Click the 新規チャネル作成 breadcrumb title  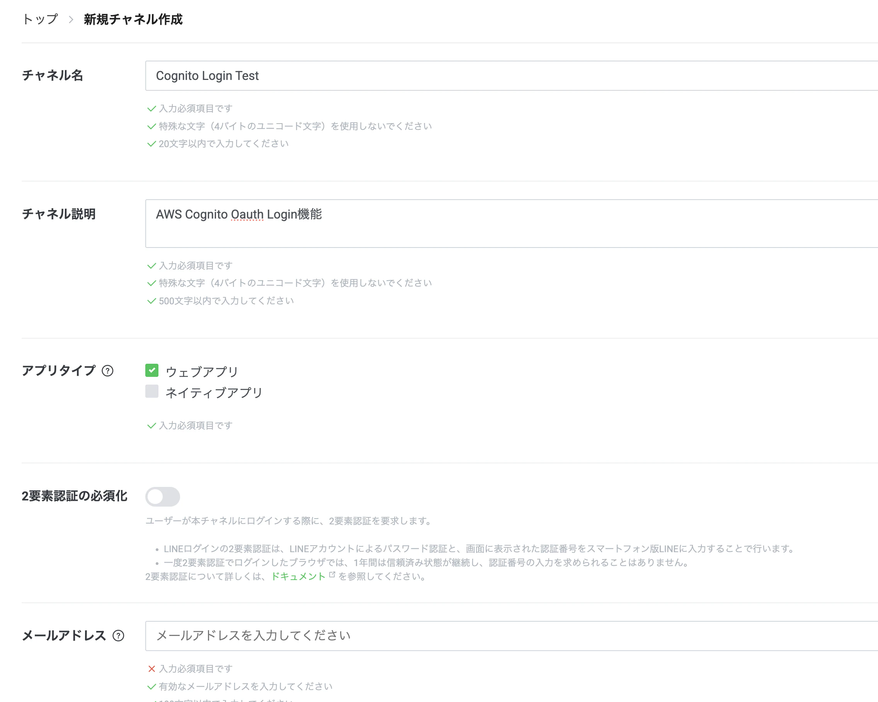(133, 19)
